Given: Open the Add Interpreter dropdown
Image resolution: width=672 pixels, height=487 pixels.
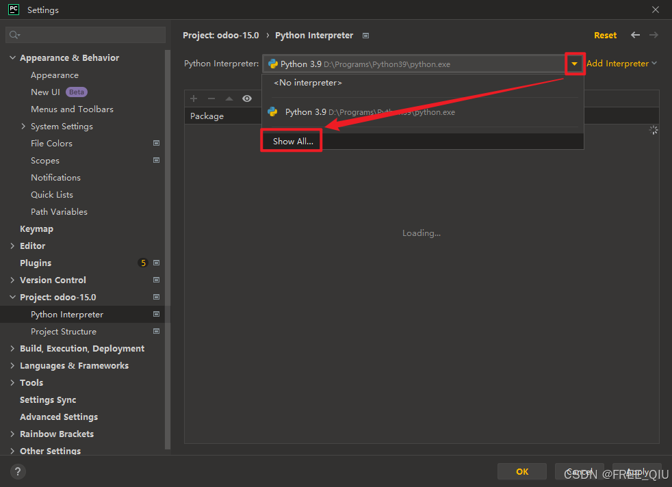Looking at the screenshot, I should tap(621, 64).
